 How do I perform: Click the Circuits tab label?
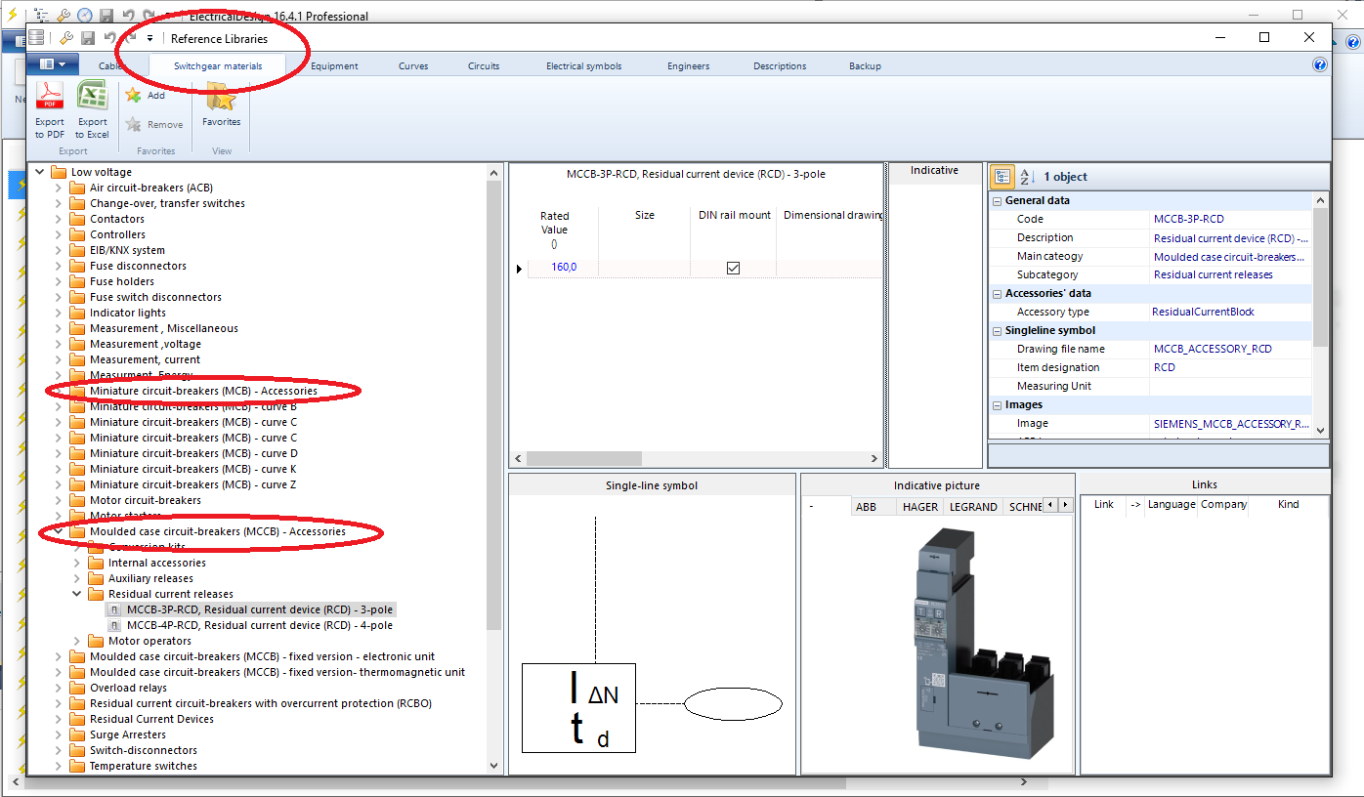click(484, 65)
